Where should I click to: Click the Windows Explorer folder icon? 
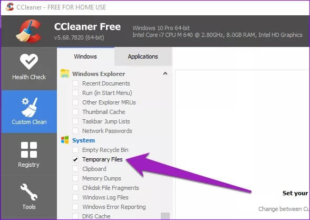65,73
